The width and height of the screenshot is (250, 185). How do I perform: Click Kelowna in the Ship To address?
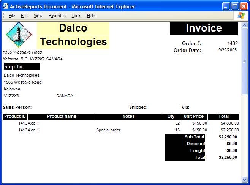pyautogui.click(x=12, y=89)
